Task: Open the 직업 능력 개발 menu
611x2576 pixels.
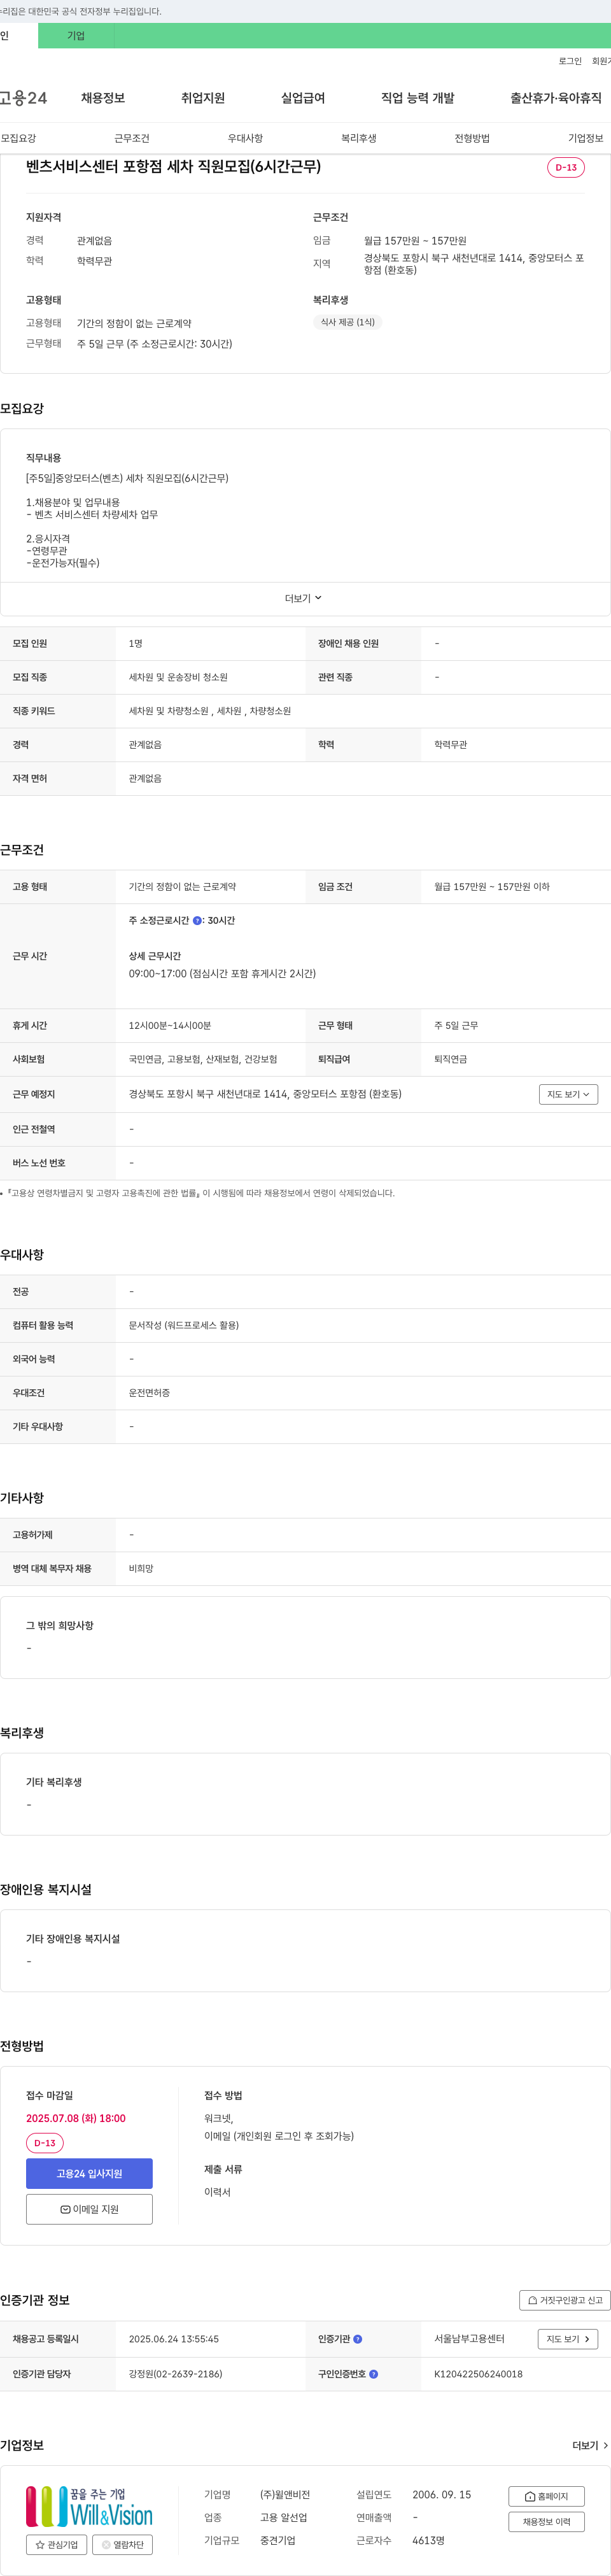Action: tap(418, 98)
